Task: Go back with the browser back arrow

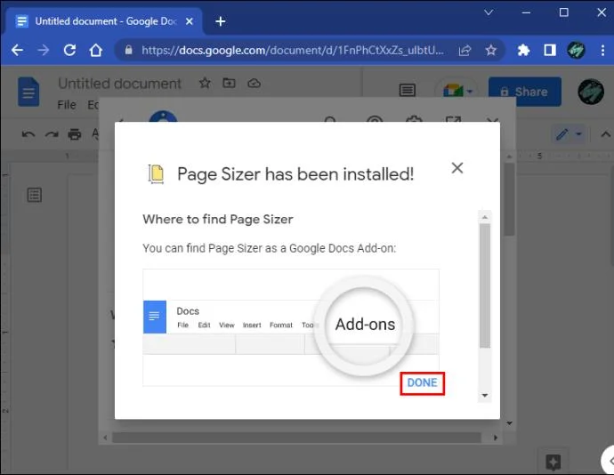Action: [x=17, y=50]
